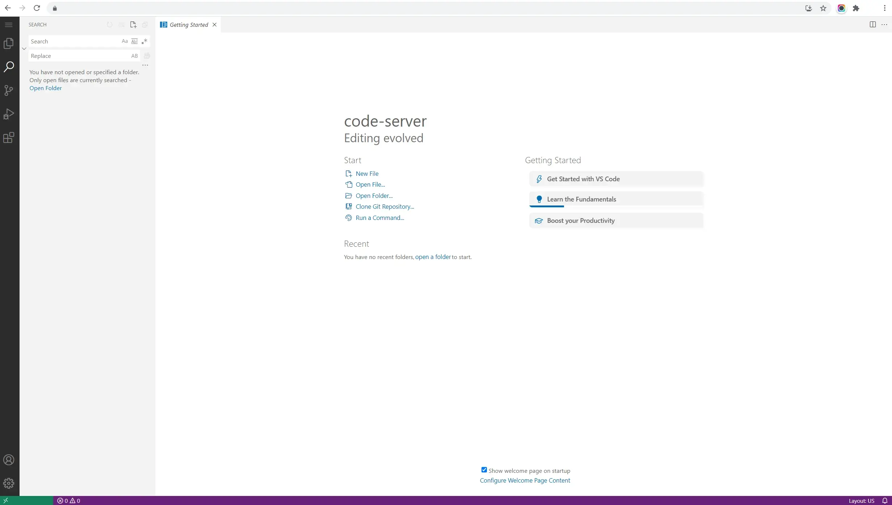Click Clone Git Repository link
This screenshot has width=892, height=505.
point(384,207)
